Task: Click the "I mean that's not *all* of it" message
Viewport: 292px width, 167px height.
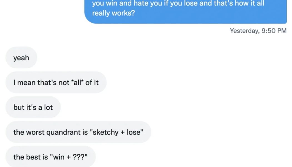Action: tap(56, 82)
